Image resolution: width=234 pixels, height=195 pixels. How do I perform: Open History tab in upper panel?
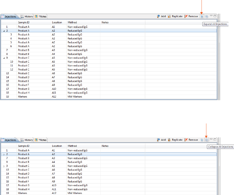coord(27,17)
